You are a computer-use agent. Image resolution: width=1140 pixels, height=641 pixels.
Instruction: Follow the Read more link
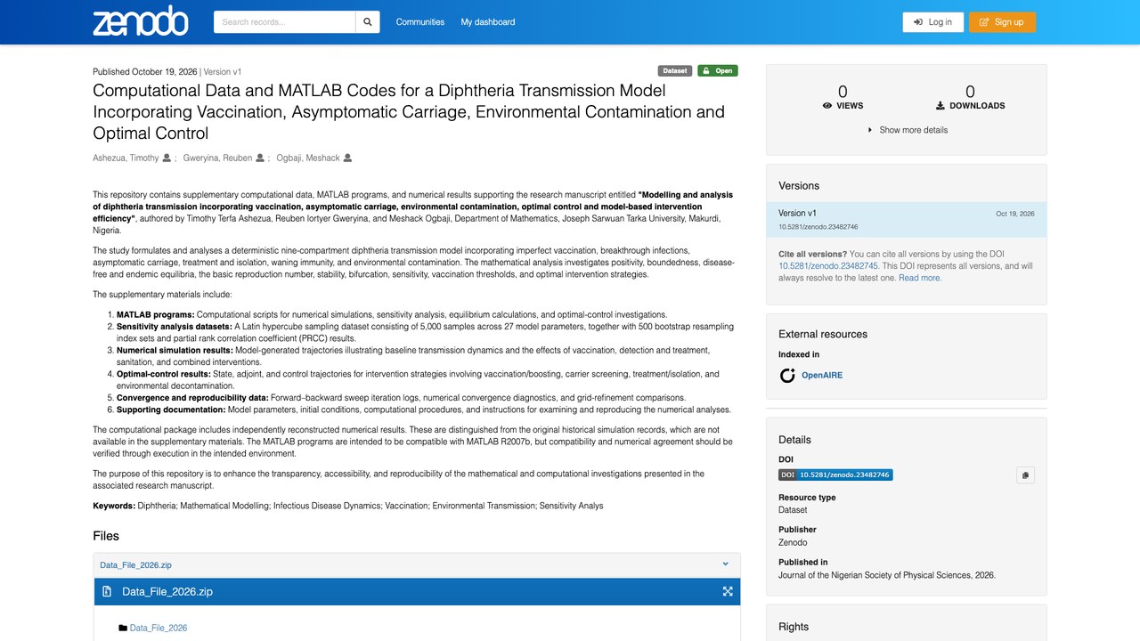point(920,278)
